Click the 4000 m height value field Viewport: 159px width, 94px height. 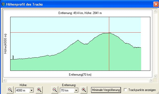pos(22,90)
